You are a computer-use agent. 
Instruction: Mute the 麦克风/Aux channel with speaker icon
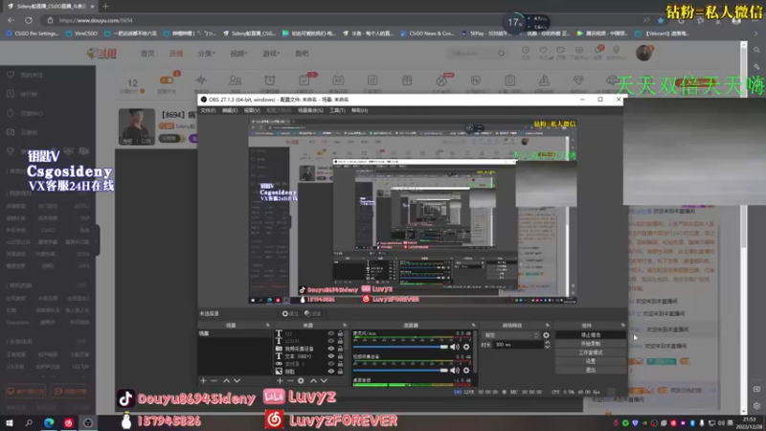(x=455, y=347)
